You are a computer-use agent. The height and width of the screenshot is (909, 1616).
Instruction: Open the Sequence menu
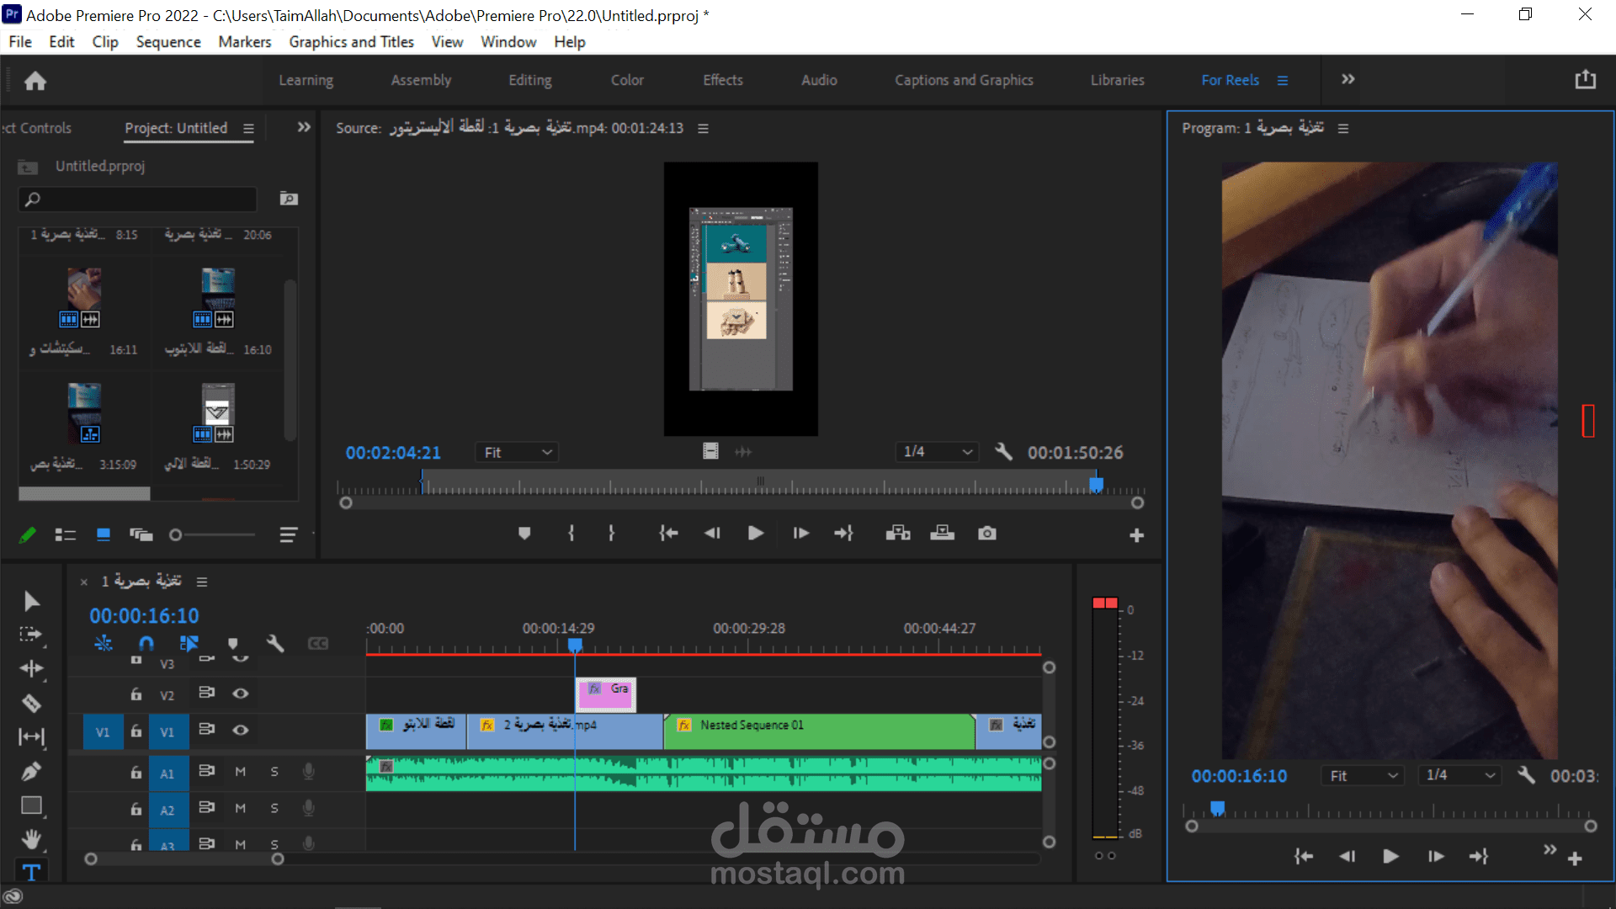(168, 42)
